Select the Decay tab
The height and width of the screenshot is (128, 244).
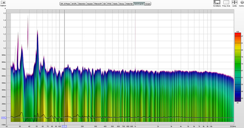[122, 4]
